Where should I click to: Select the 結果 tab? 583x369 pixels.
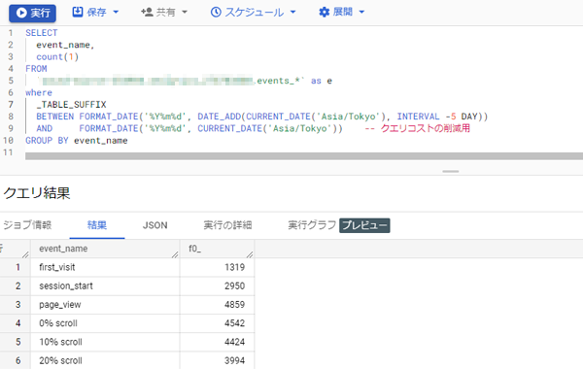[97, 225]
